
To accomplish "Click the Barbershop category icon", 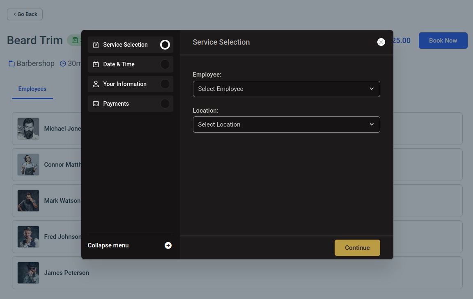I will tap(11, 63).
